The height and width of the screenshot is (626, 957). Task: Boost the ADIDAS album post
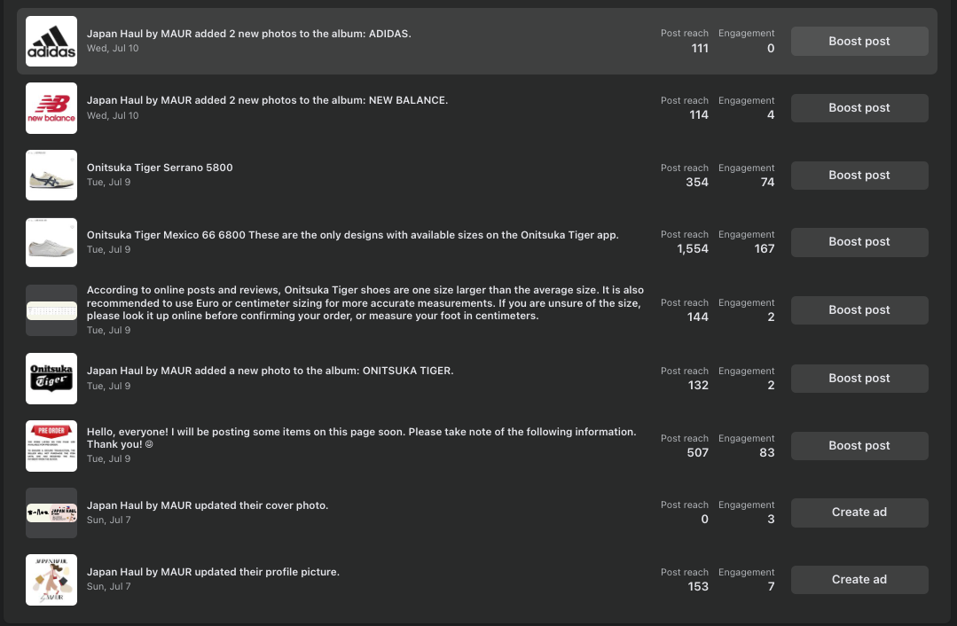click(859, 42)
